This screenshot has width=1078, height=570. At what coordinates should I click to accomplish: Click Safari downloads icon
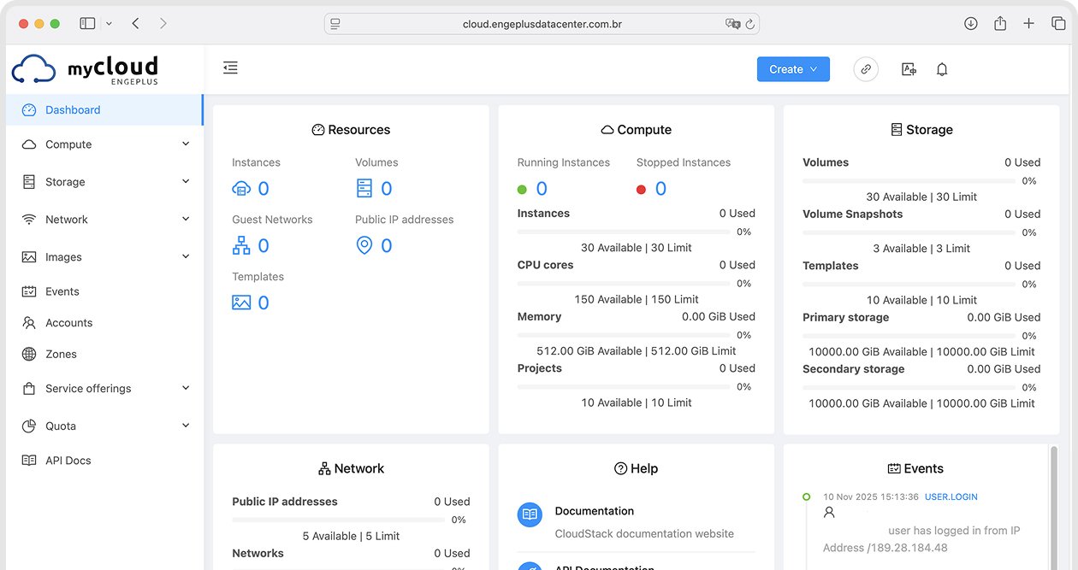pyautogui.click(x=971, y=24)
